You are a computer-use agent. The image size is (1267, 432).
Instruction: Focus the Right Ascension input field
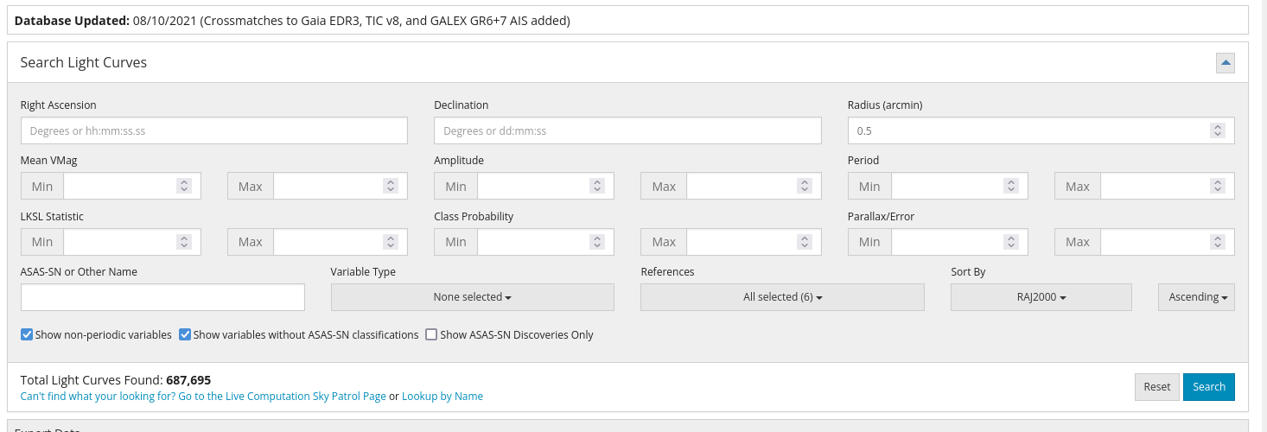(213, 131)
